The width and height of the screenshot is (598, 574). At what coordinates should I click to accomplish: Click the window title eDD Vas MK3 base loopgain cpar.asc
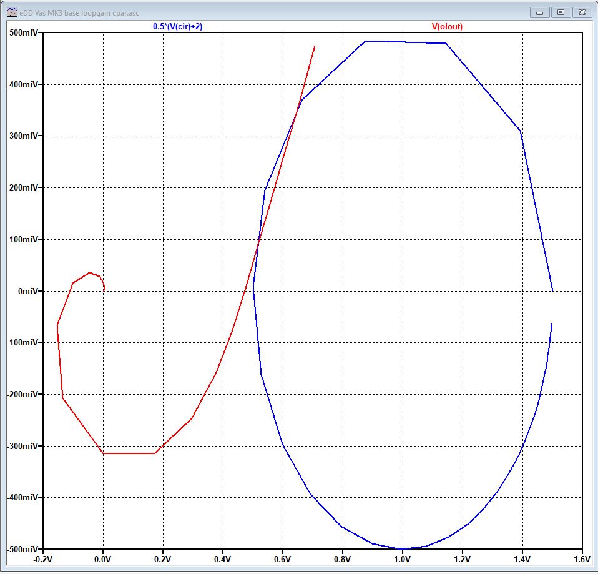click(79, 13)
